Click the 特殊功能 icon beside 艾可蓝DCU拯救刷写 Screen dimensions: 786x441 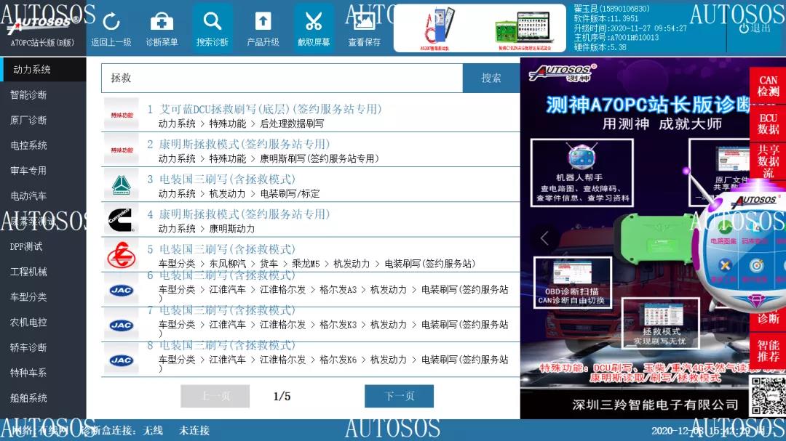pyautogui.click(x=122, y=115)
